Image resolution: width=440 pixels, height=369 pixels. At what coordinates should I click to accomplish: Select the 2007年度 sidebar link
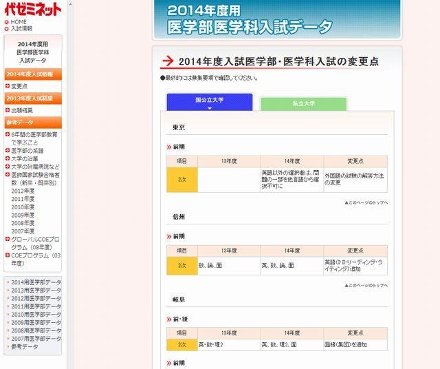(23, 231)
